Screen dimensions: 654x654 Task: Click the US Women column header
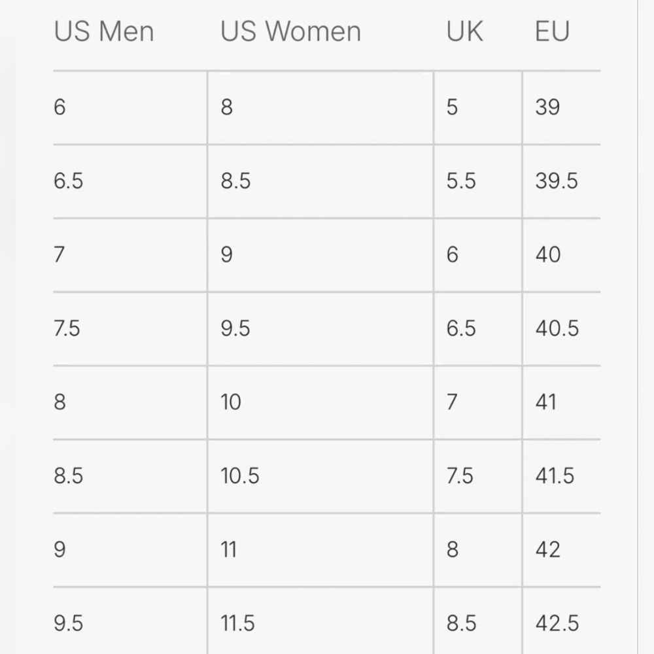[x=291, y=31]
